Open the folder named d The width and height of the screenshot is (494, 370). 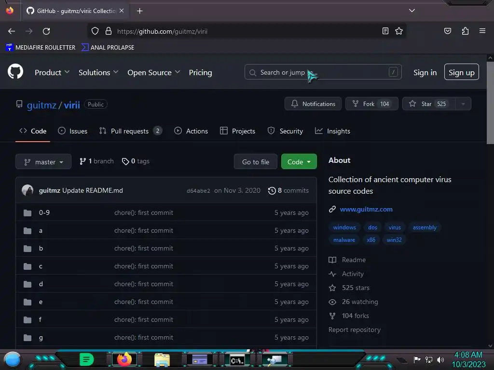coord(41,284)
